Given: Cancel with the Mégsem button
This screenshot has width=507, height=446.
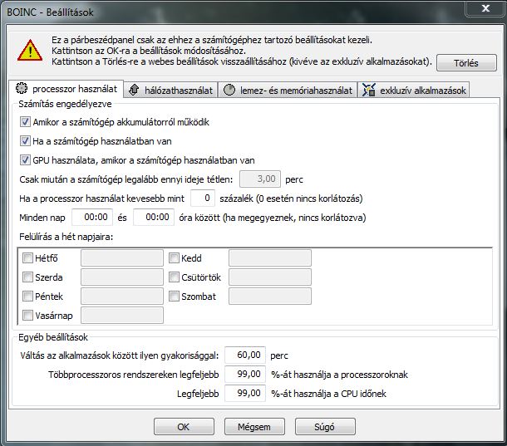Looking at the screenshot, I should click(254, 427).
